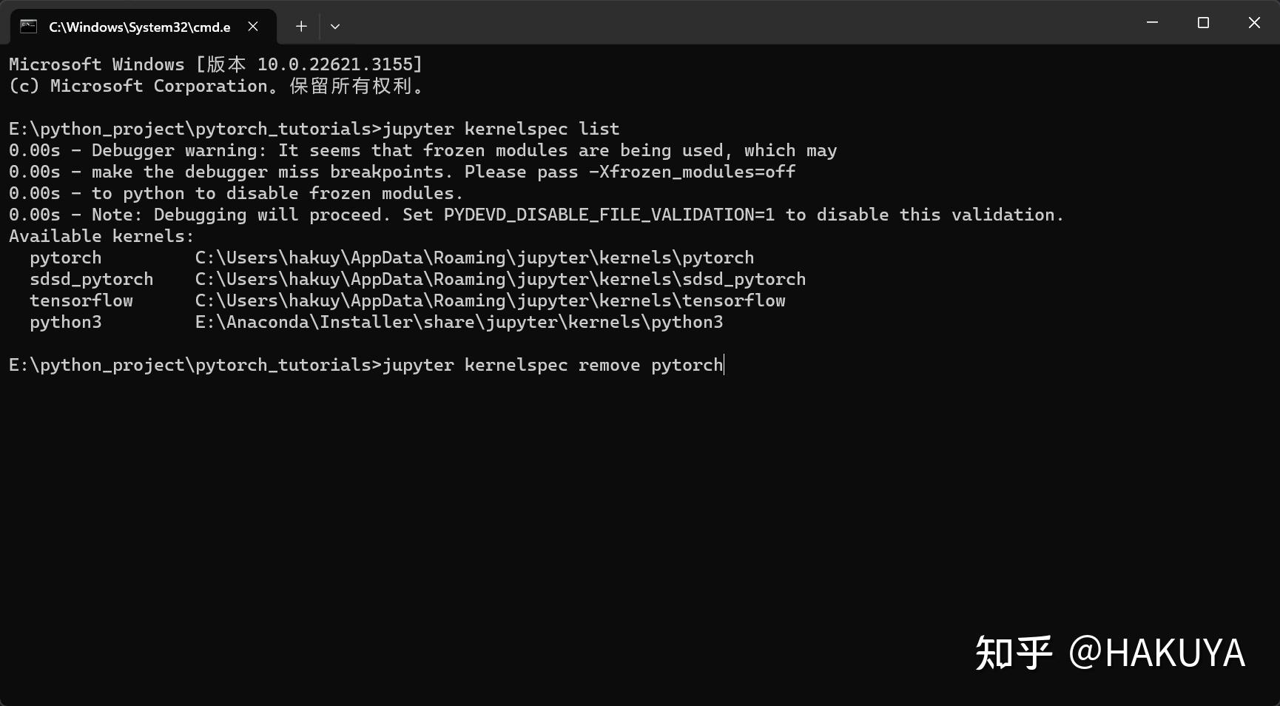Click the 'Available kernels:' heading text

[101, 236]
